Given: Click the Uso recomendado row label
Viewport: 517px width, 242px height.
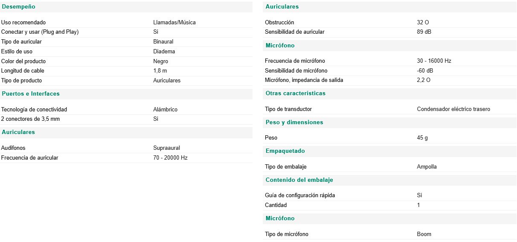Looking at the screenshot, I should coord(23,22).
